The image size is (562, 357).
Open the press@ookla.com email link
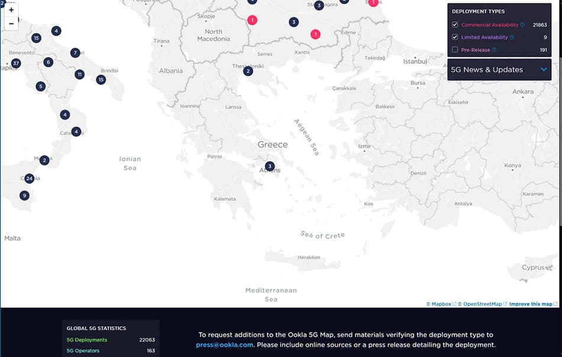coord(224,344)
